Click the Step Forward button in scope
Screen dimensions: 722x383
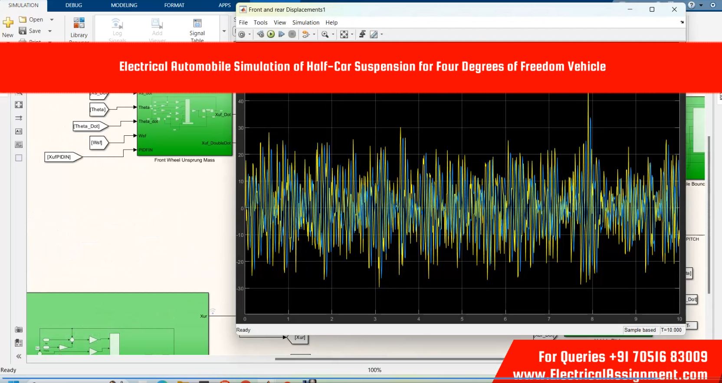[x=281, y=34]
